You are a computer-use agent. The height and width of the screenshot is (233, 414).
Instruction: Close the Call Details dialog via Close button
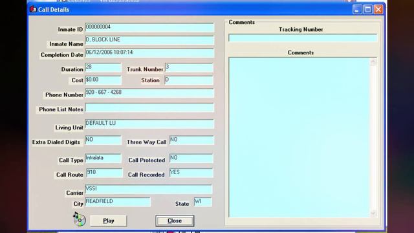coord(175,221)
